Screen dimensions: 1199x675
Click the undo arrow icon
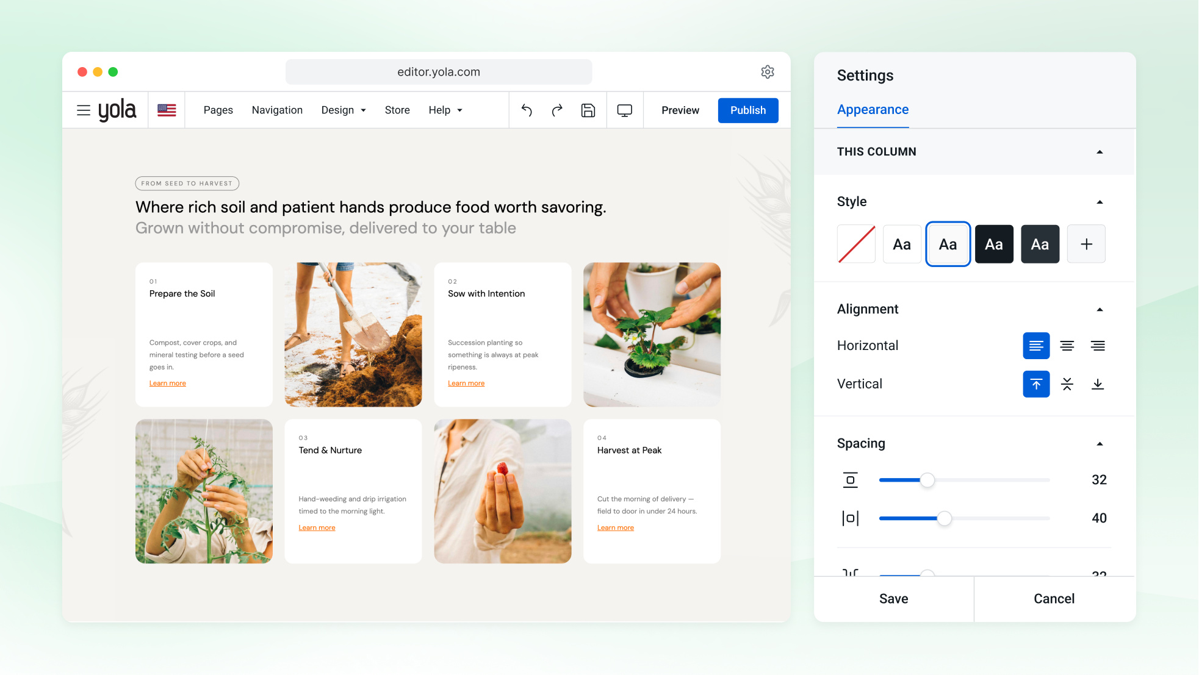point(527,110)
